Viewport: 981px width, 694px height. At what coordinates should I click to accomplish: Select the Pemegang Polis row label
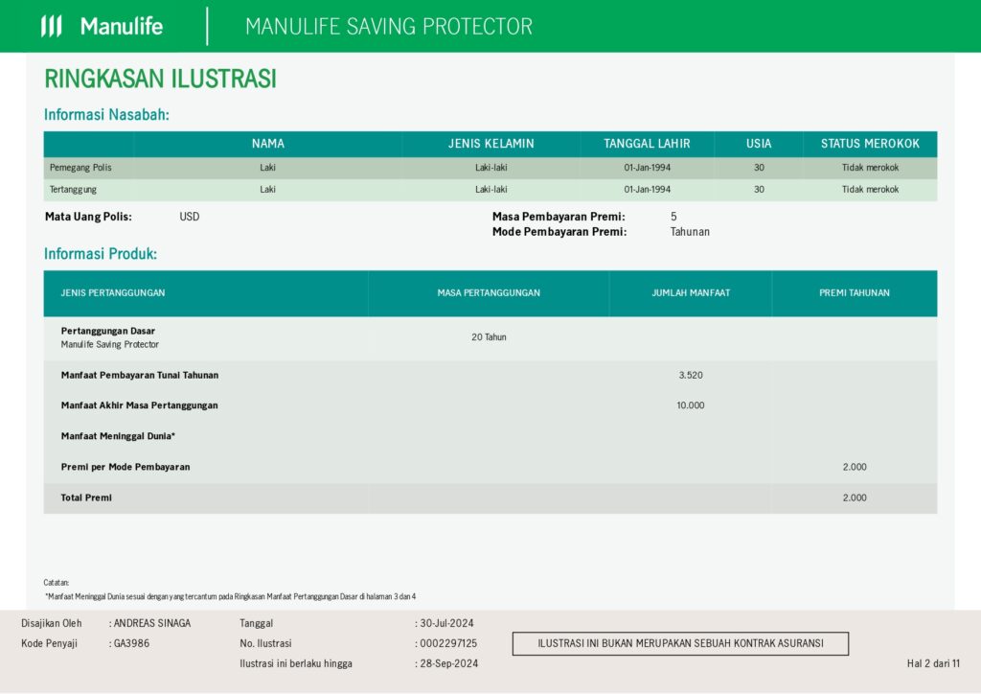(x=80, y=168)
